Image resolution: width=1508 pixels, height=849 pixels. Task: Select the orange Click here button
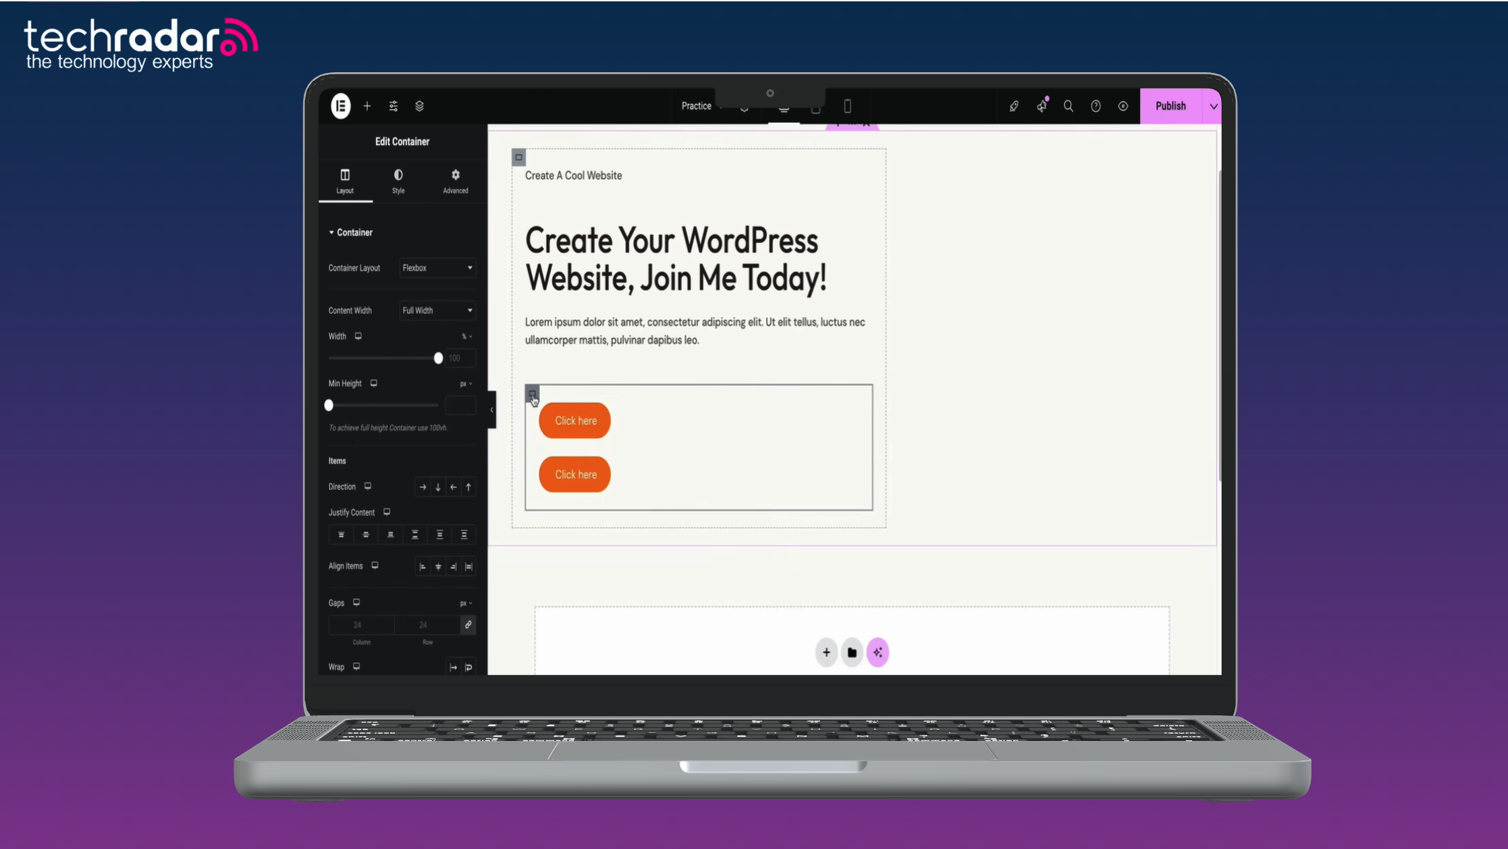[x=574, y=420]
